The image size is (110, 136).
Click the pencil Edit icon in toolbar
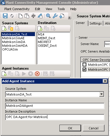pyautogui.click(x=40, y=16)
